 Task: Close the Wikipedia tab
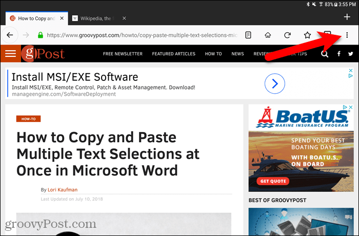pos(124,18)
